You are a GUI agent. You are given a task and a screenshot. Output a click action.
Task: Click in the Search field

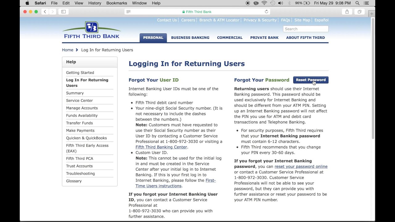tap(306, 29)
